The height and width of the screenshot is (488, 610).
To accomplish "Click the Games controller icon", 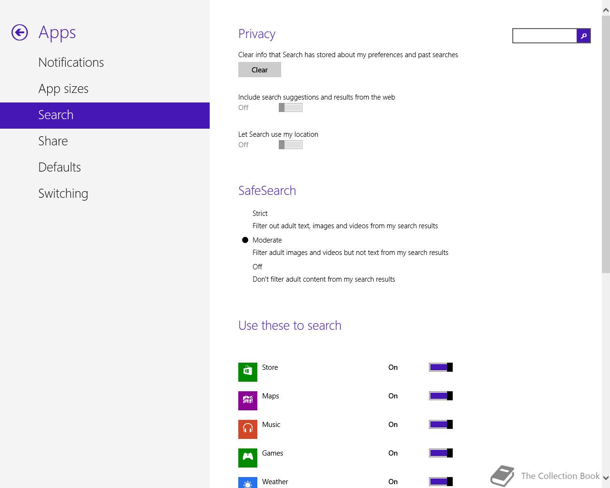I will click(248, 457).
